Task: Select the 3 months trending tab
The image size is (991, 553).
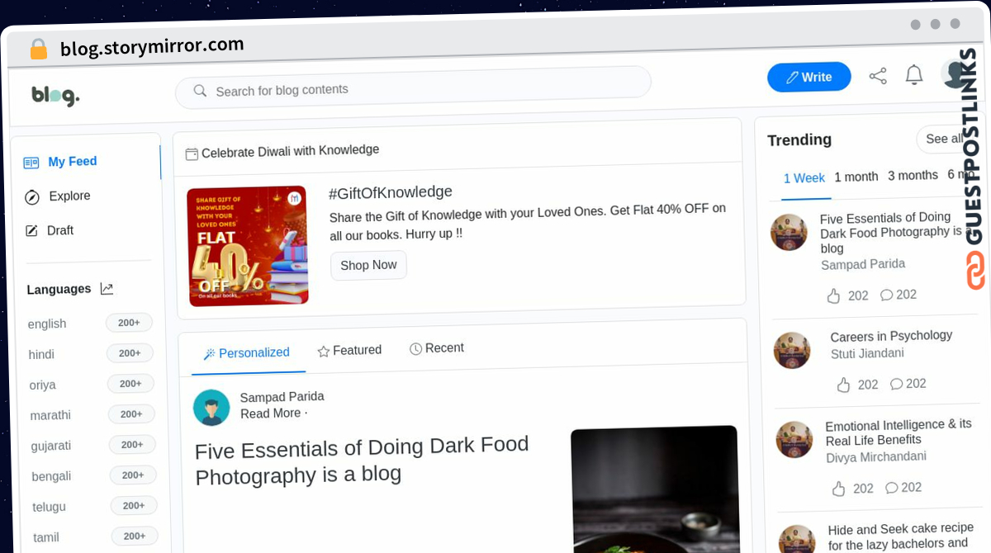Action: (x=913, y=176)
